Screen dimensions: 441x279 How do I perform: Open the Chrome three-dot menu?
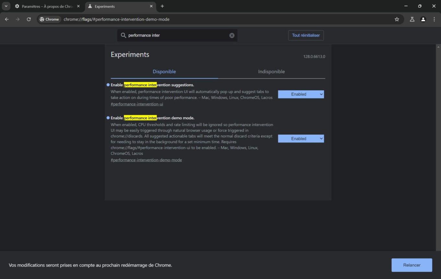pyautogui.click(x=434, y=19)
